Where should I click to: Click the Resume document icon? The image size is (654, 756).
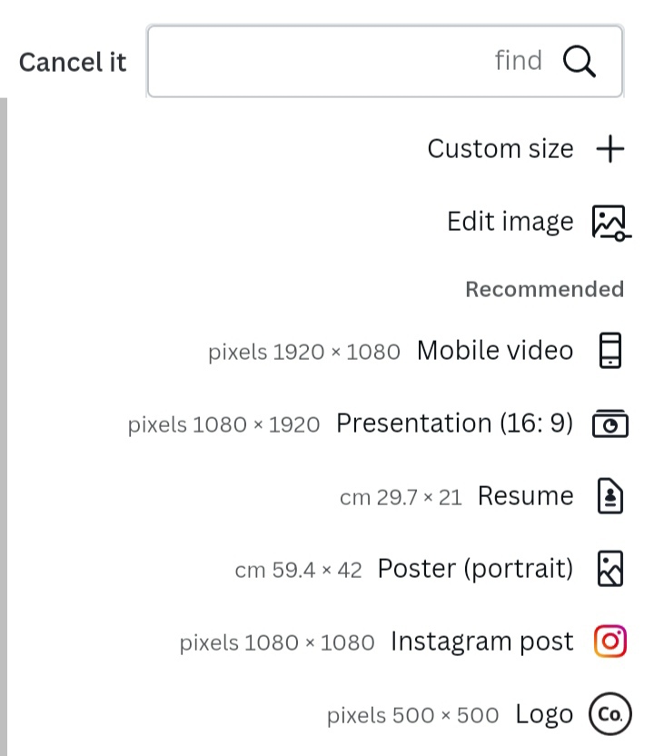tap(610, 497)
